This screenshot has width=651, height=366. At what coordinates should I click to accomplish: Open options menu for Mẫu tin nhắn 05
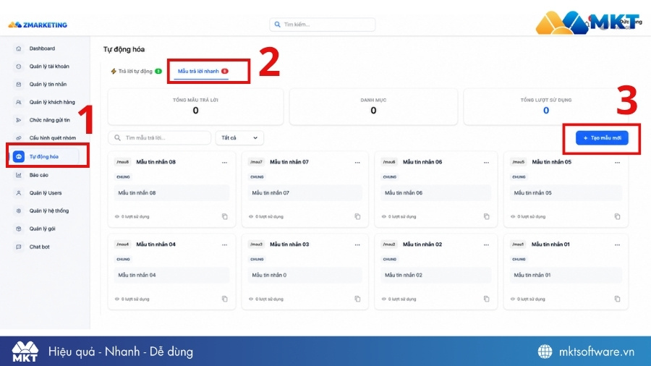click(x=618, y=163)
